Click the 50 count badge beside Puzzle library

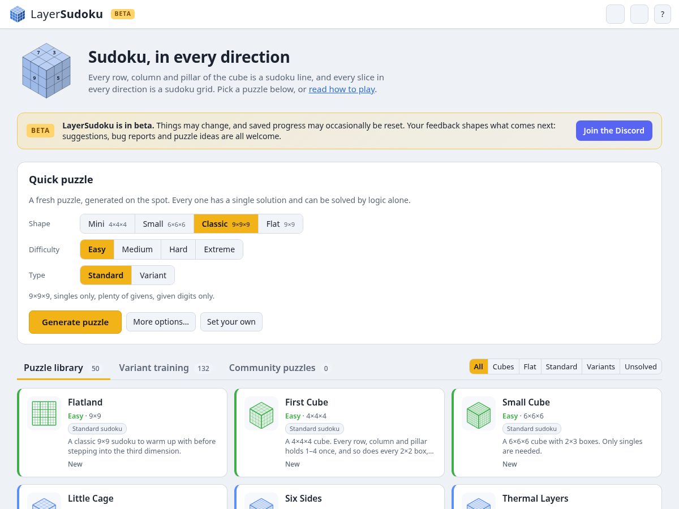pos(96,368)
